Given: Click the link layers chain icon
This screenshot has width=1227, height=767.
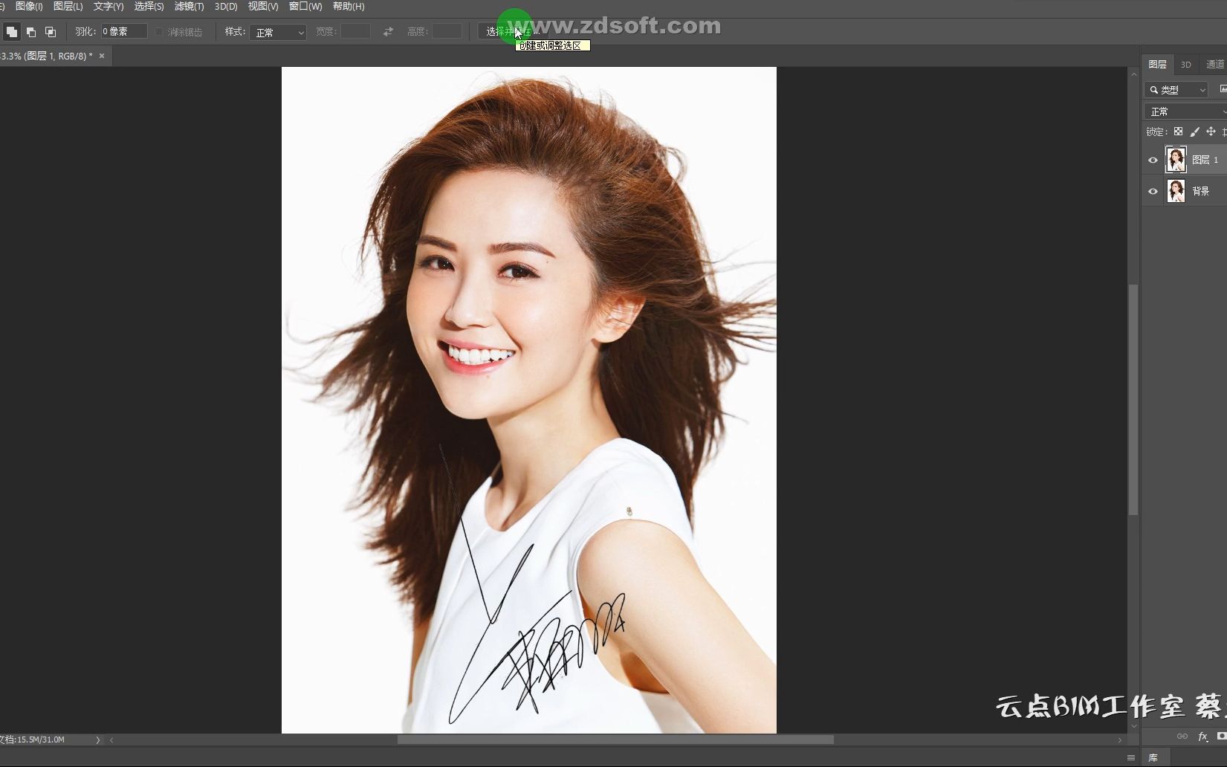Looking at the screenshot, I should tap(1182, 737).
